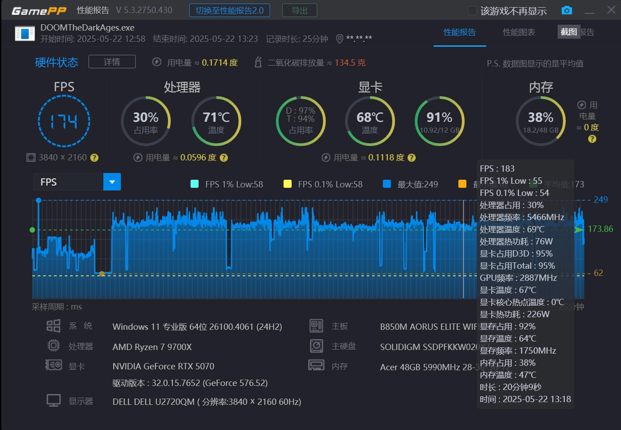The width and height of the screenshot is (621, 430).
Task: Toggle the cyan FPS 1% Low legend
Action: [x=195, y=184]
